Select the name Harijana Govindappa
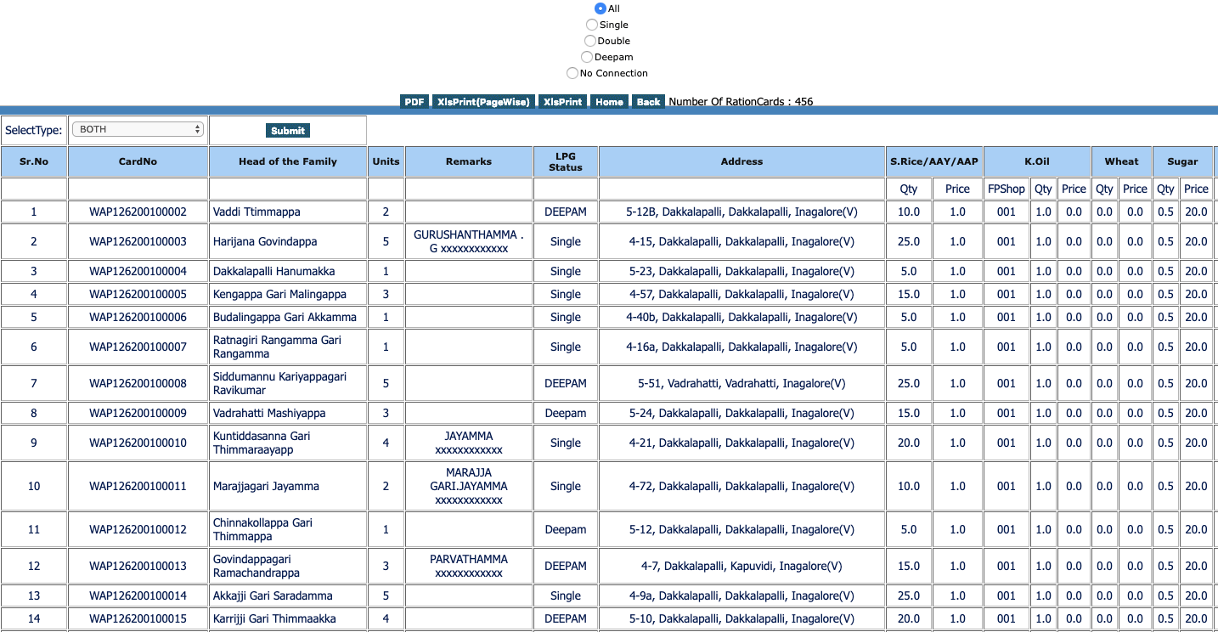1218x632 pixels. 265,241
